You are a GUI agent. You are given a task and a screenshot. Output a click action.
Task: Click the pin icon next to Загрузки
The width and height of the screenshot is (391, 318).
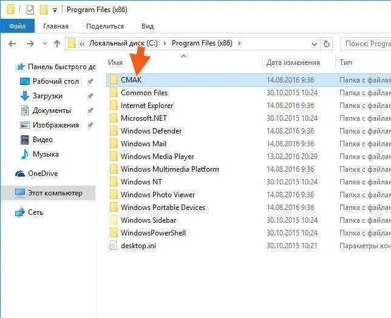pos(90,96)
